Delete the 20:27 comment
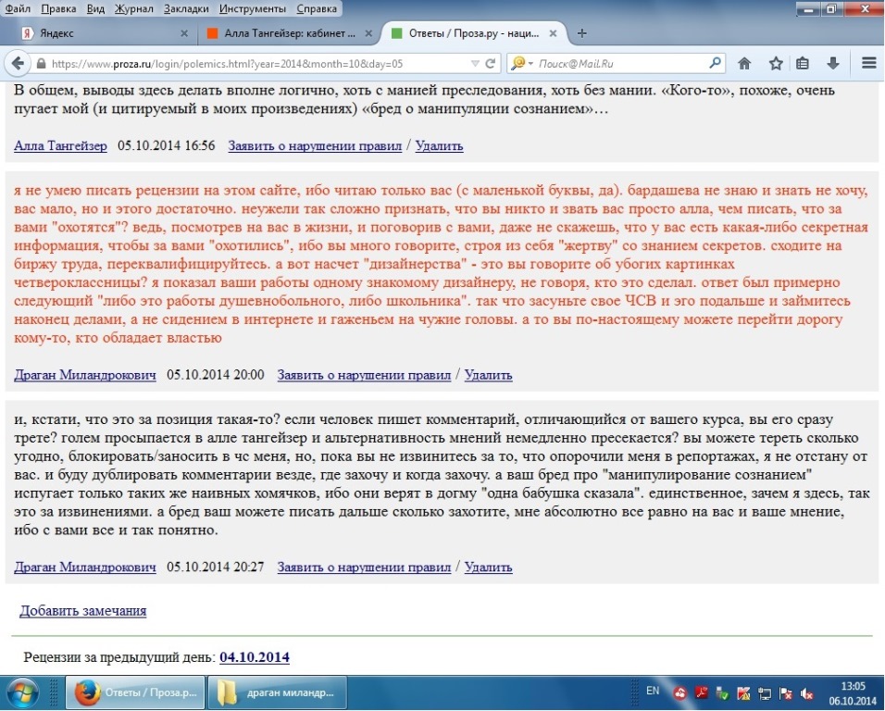The width and height of the screenshot is (885, 711). point(488,568)
